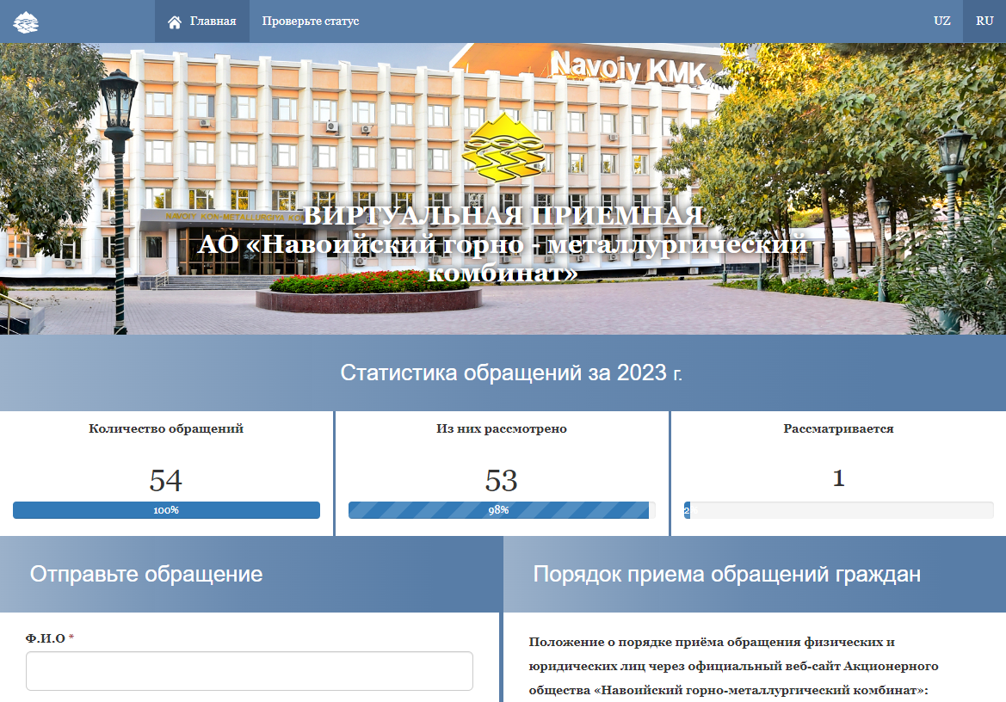Click the Статистика обращений за 2023 heading

coord(511,373)
